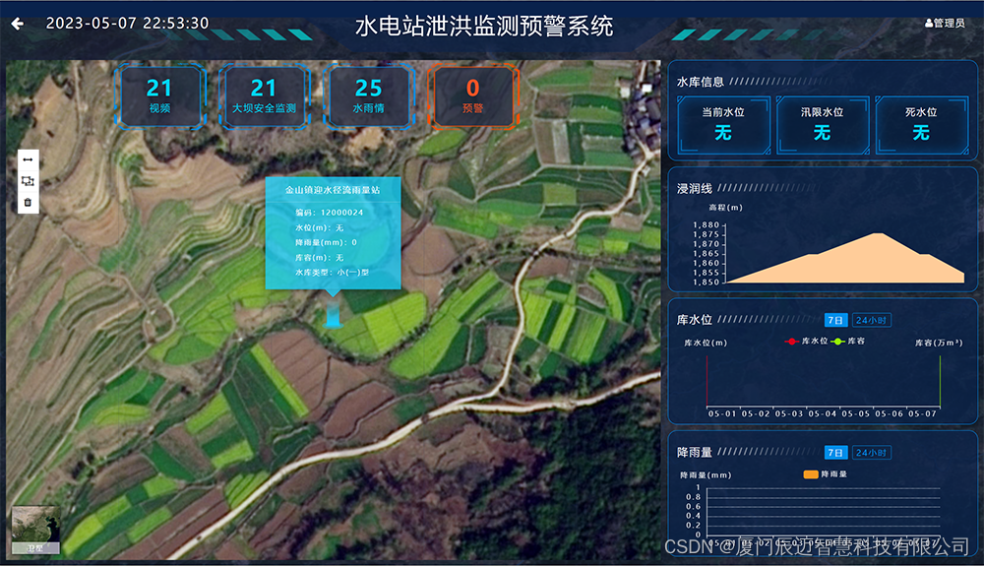The image size is (984, 566).
Task: Toggle the 库水位 legend series
Action: [x=807, y=341]
